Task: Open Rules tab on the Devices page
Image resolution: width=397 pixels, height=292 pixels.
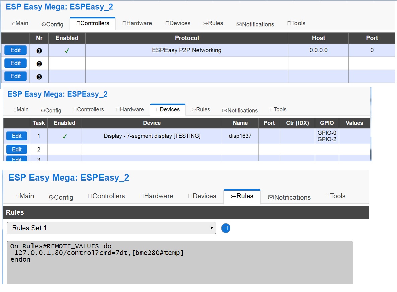Action: click(201, 109)
